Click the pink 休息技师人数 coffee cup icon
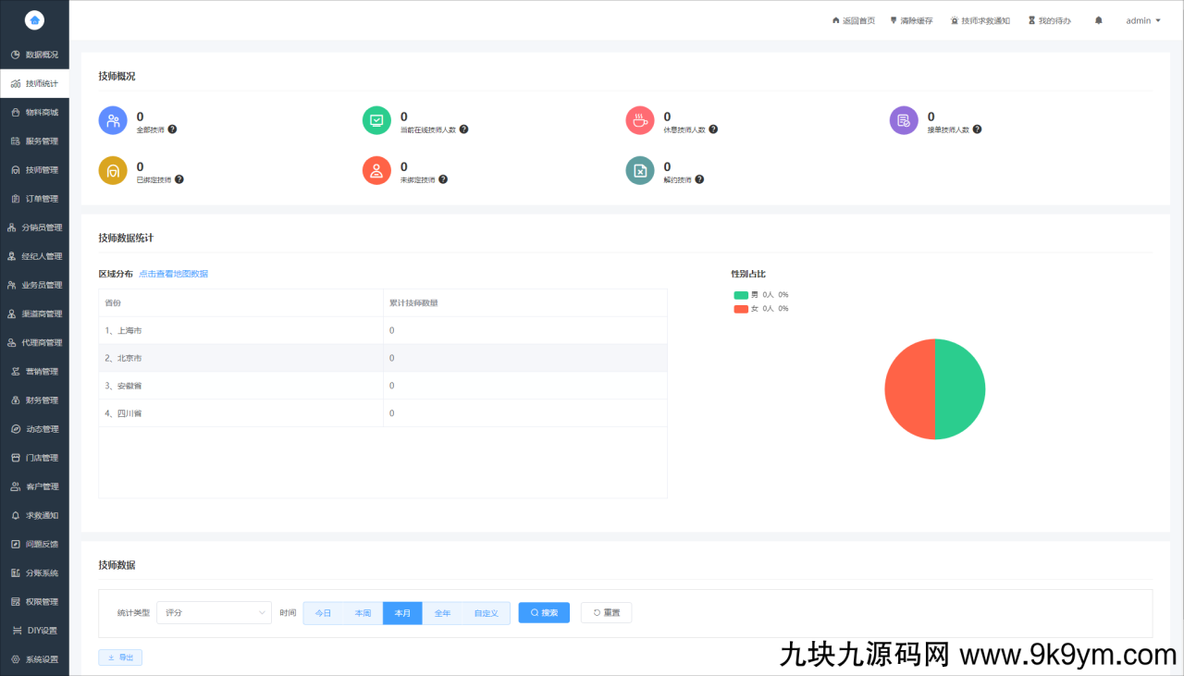Image resolution: width=1184 pixels, height=676 pixels. (640, 120)
